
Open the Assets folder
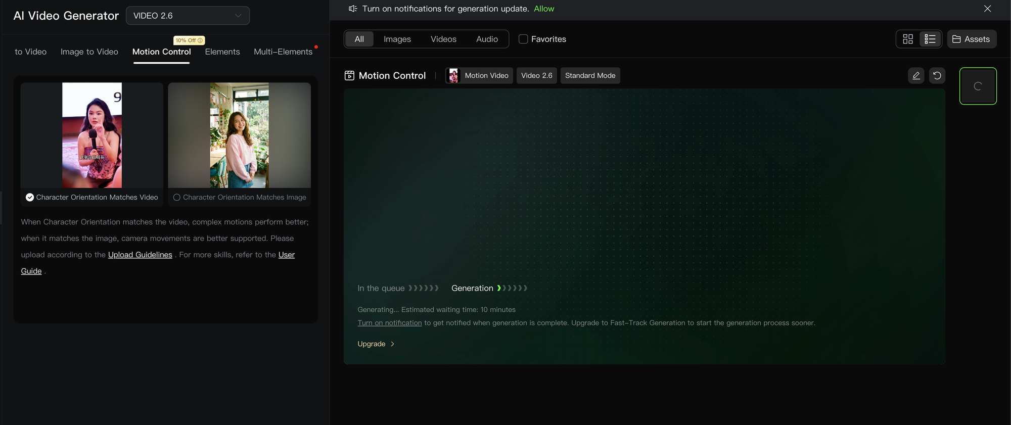click(x=972, y=39)
